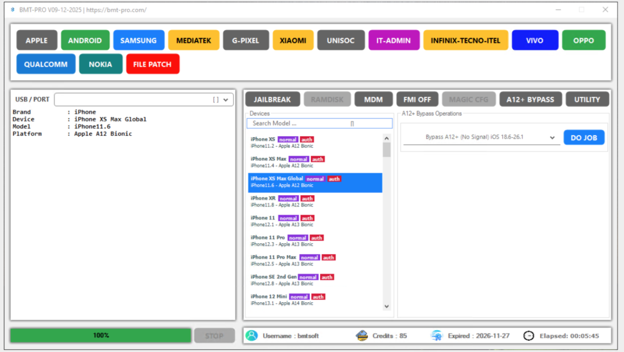Click auth tag on iPhone XR row
This screenshot has width=624, height=352.
(x=307, y=198)
